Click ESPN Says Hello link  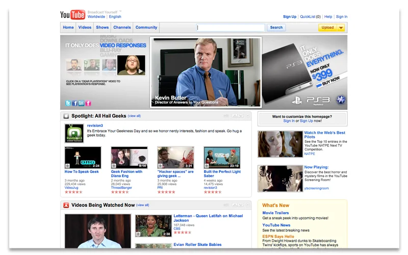(278, 237)
